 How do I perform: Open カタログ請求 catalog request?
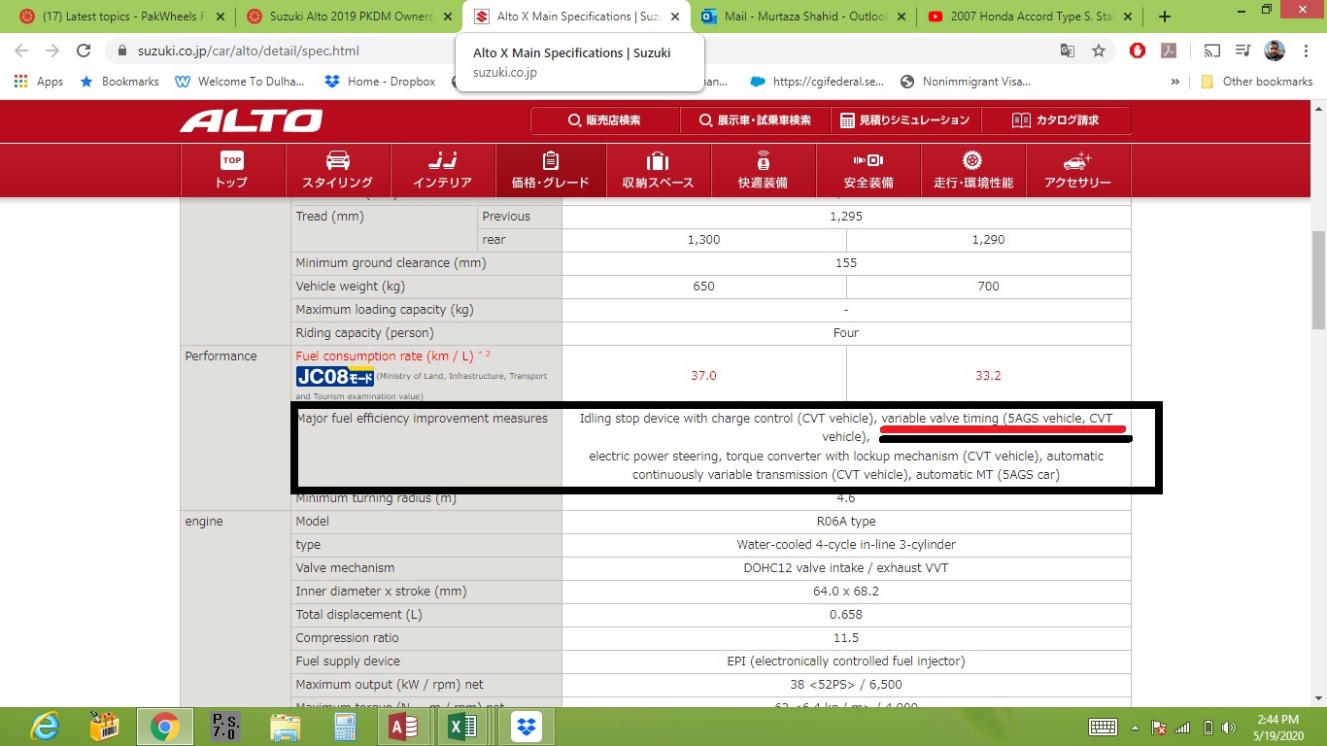pyautogui.click(x=1056, y=120)
